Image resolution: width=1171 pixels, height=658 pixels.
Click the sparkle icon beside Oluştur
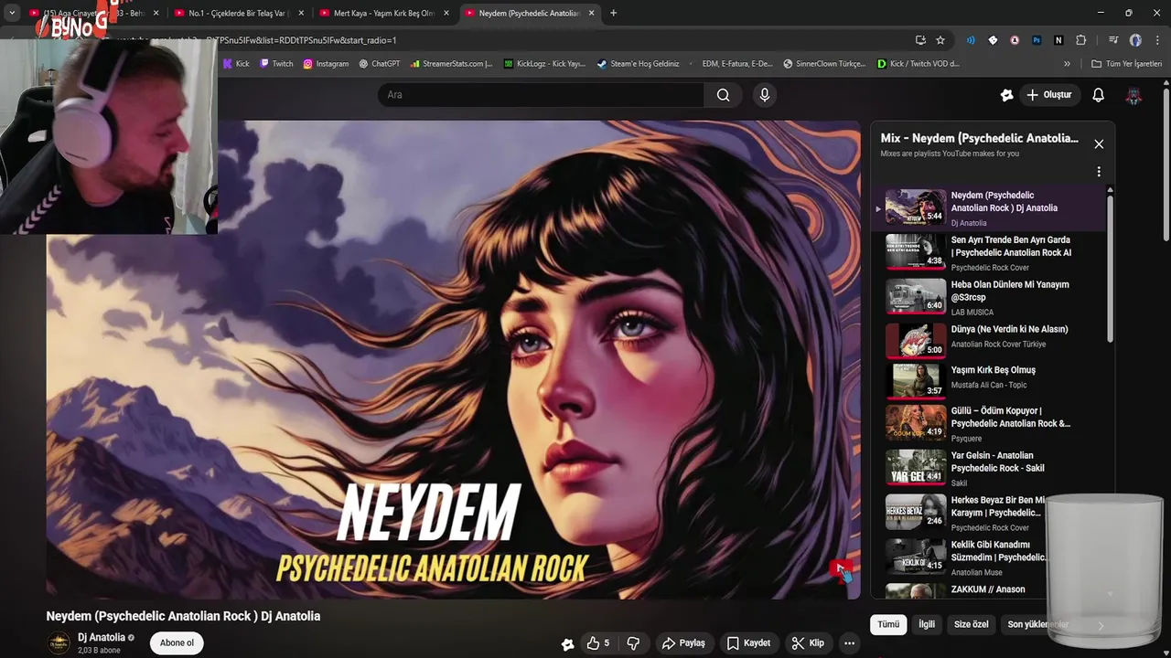1007,95
